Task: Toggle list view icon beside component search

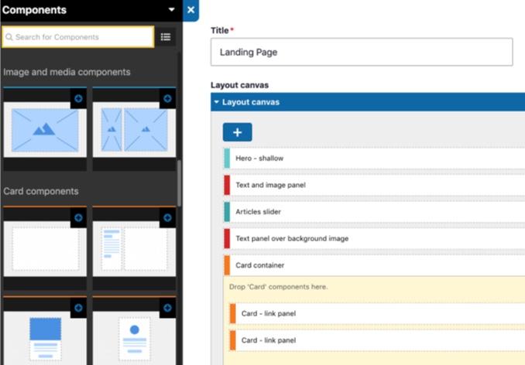Action: [x=166, y=37]
